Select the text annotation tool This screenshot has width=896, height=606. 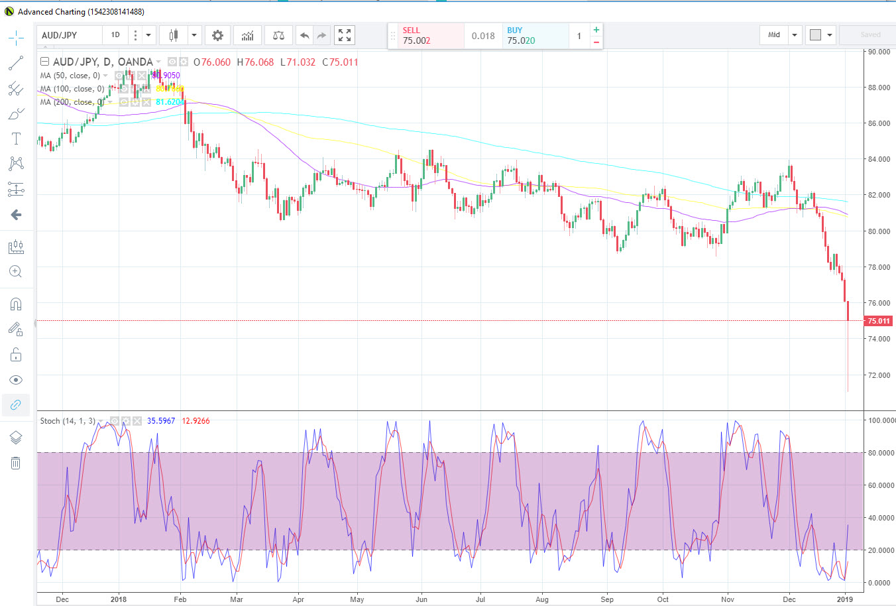16,139
